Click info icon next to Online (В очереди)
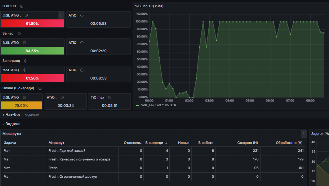The image size is (329, 186). pos(40,88)
